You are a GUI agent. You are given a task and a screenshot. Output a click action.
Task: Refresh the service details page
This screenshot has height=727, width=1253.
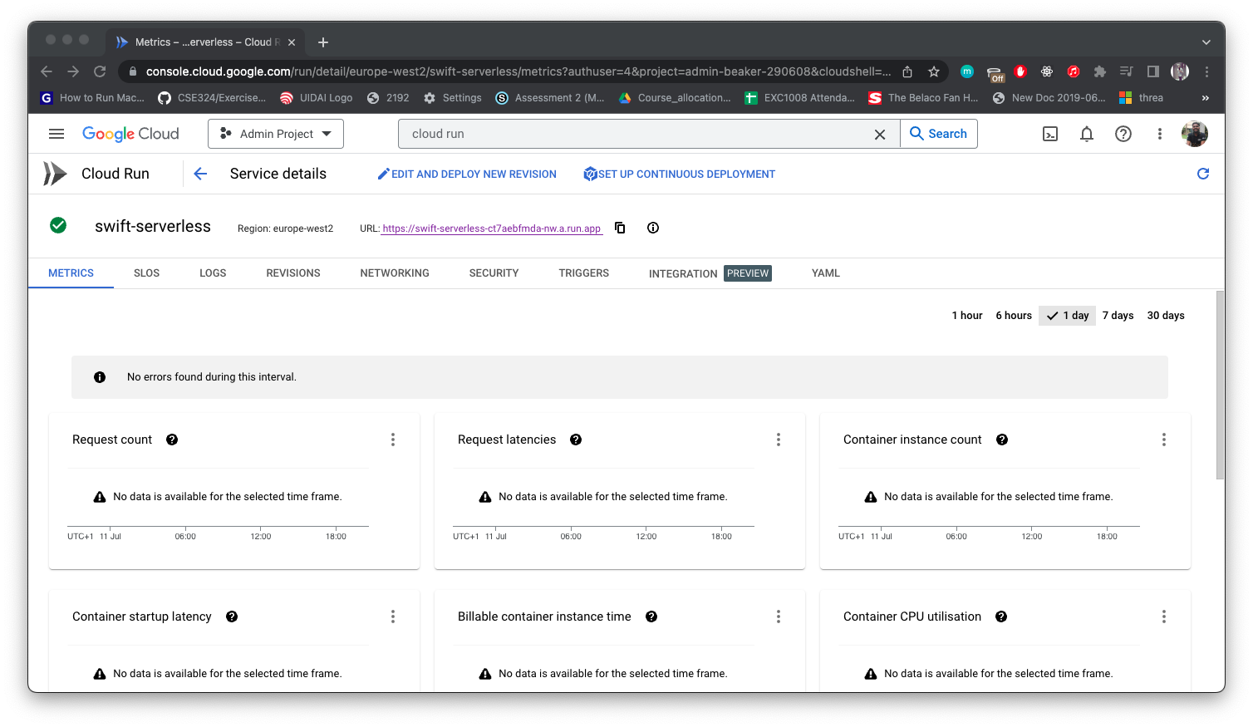click(1203, 174)
